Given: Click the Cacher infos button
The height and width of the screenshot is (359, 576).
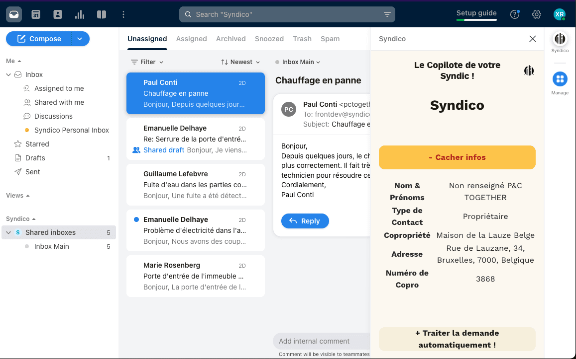Looking at the screenshot, I should pos(457,157).
